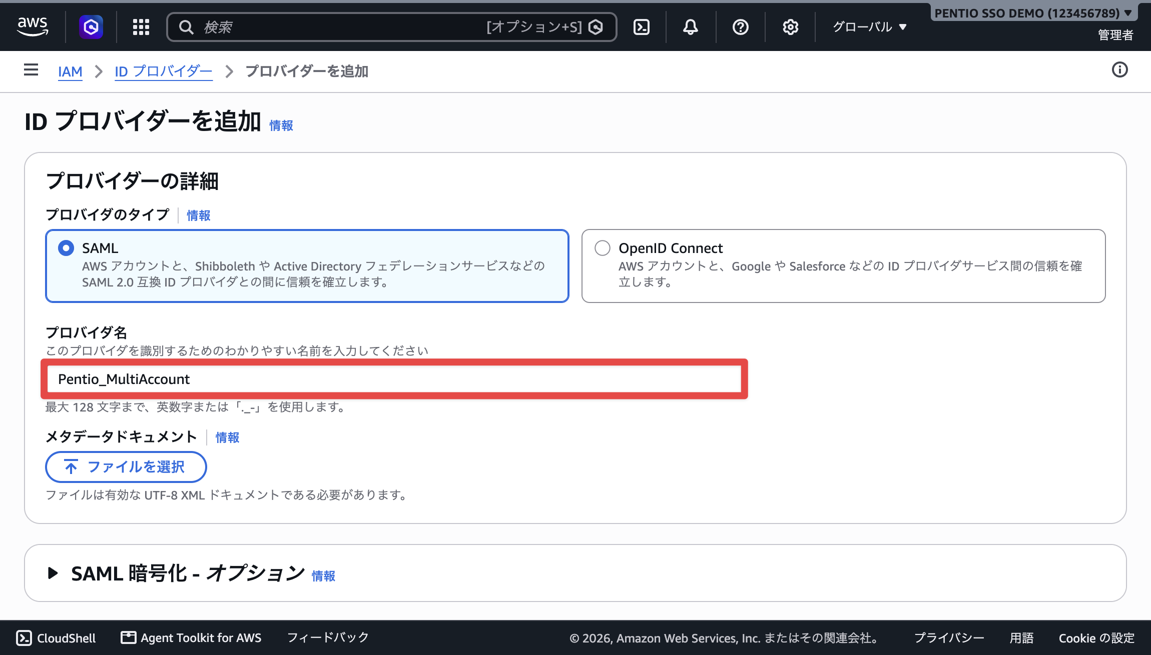This screenshot has width=1151, height=655.
Task: Open the info panel circle icon
Action: pyautogui.click(x=1120, y=69)
